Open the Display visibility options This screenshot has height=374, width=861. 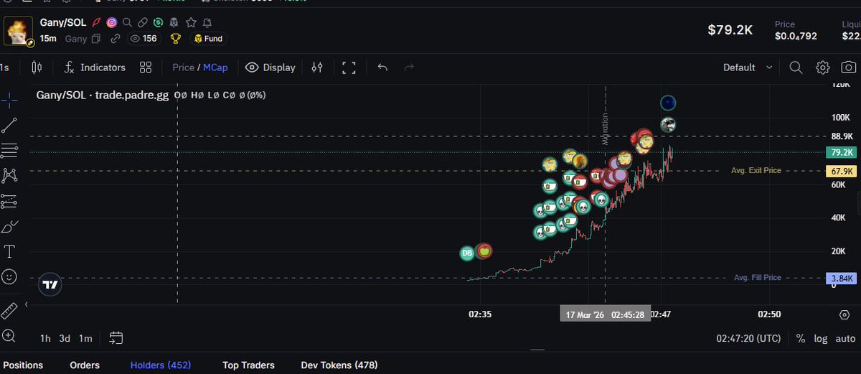[x=270, y=67]
